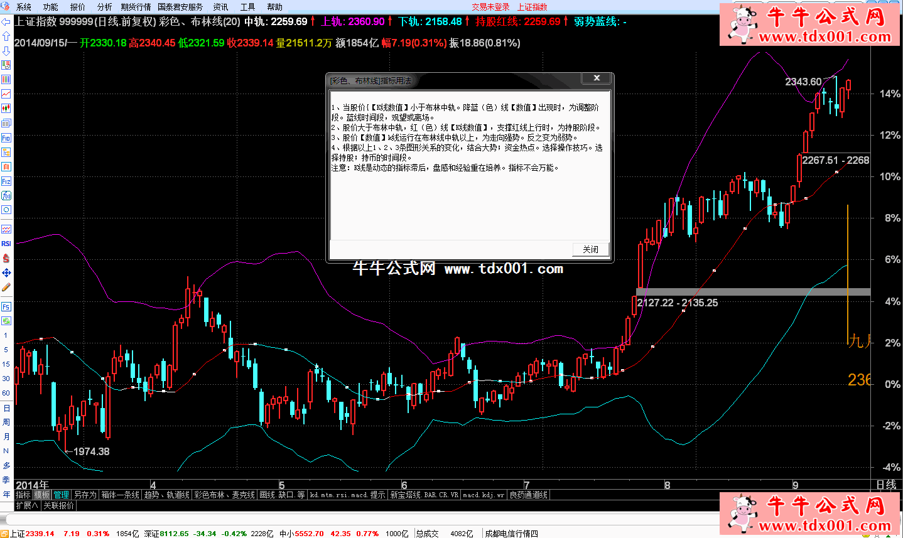Select the 30-minute period

(6, 379)
